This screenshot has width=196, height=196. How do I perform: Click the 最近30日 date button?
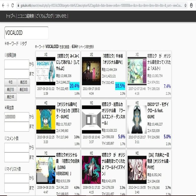(x=24, y=90)
